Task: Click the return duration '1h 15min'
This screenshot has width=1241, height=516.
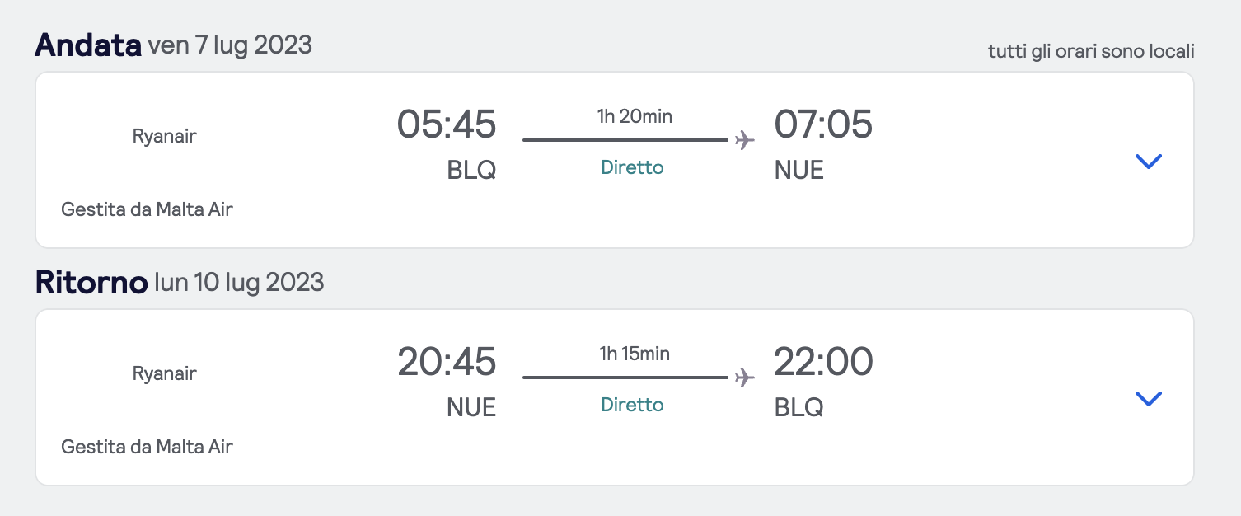Action: pyautogui.click(x=635, y=354)
